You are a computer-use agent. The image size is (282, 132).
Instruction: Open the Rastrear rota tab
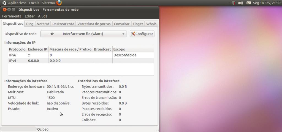[63, 24]
